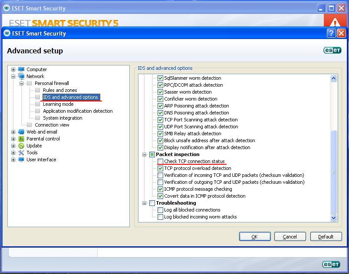Click the Learning mode page icon

(38, 104)
